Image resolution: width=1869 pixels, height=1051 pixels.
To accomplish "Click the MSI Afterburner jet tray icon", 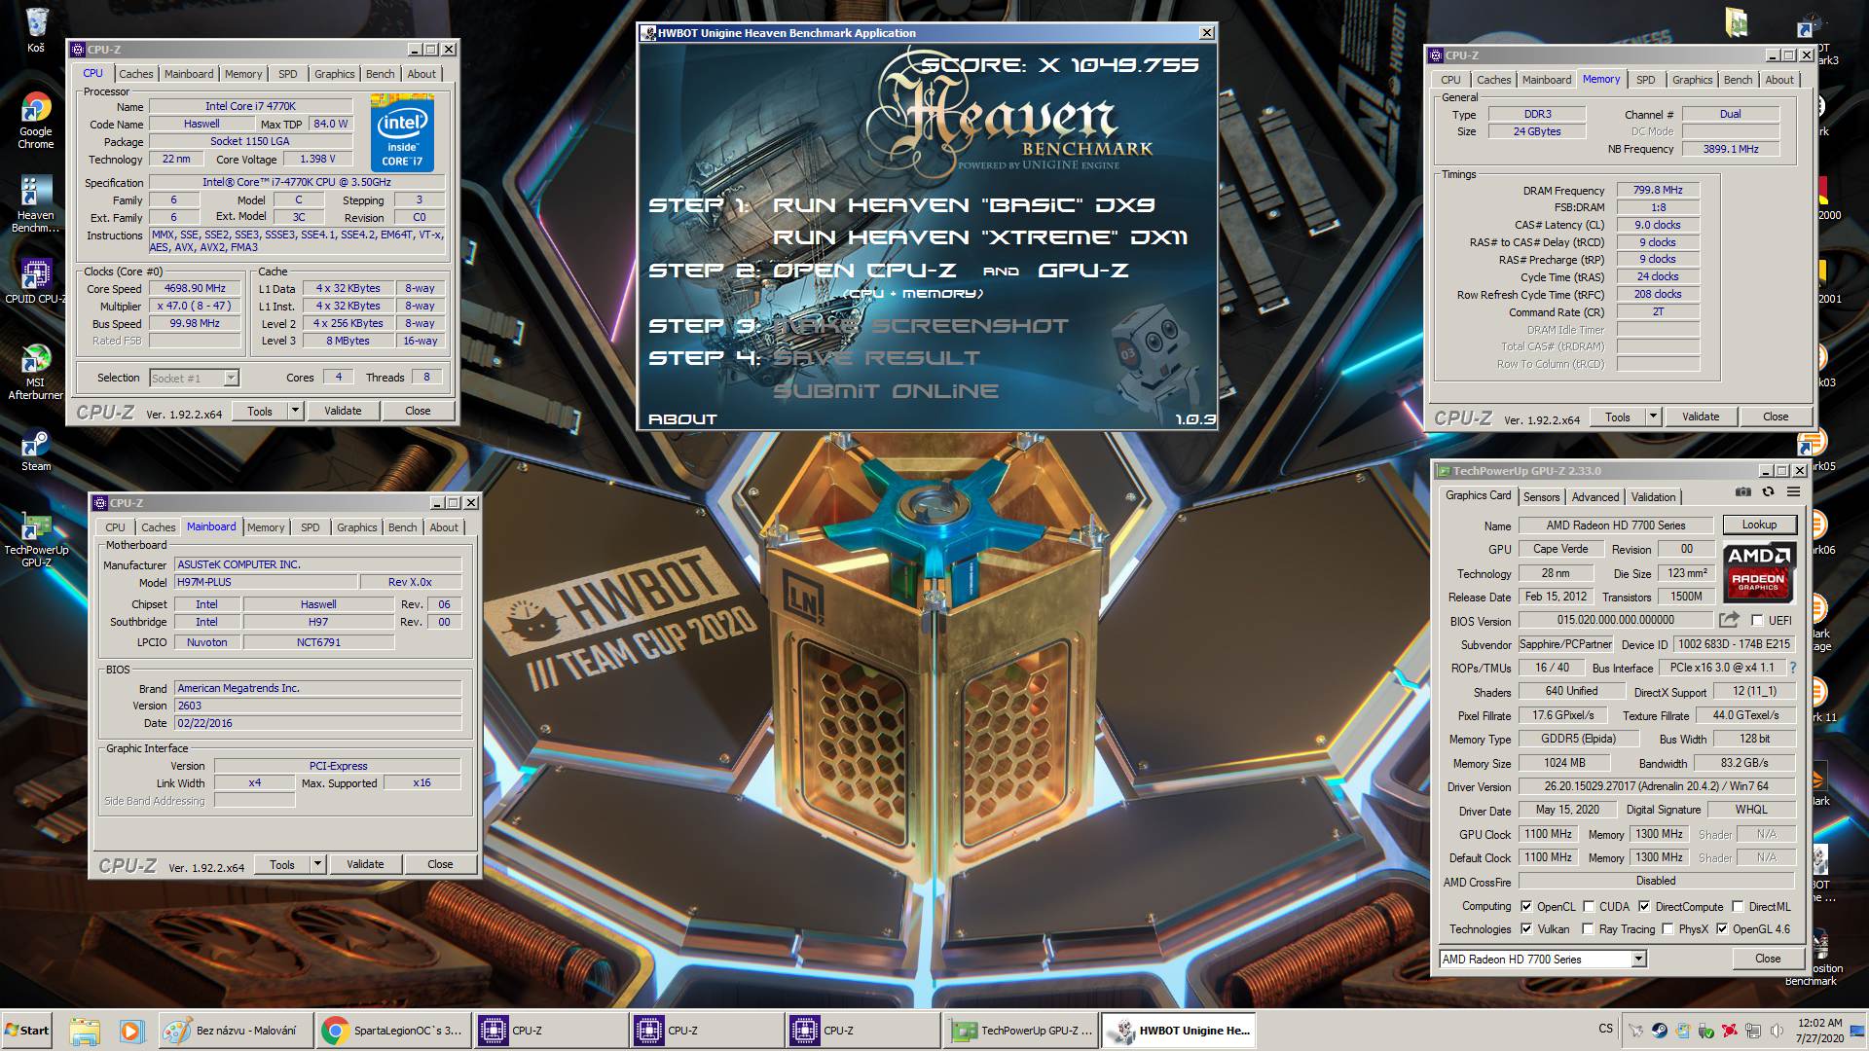I will click(1635, 1031).
